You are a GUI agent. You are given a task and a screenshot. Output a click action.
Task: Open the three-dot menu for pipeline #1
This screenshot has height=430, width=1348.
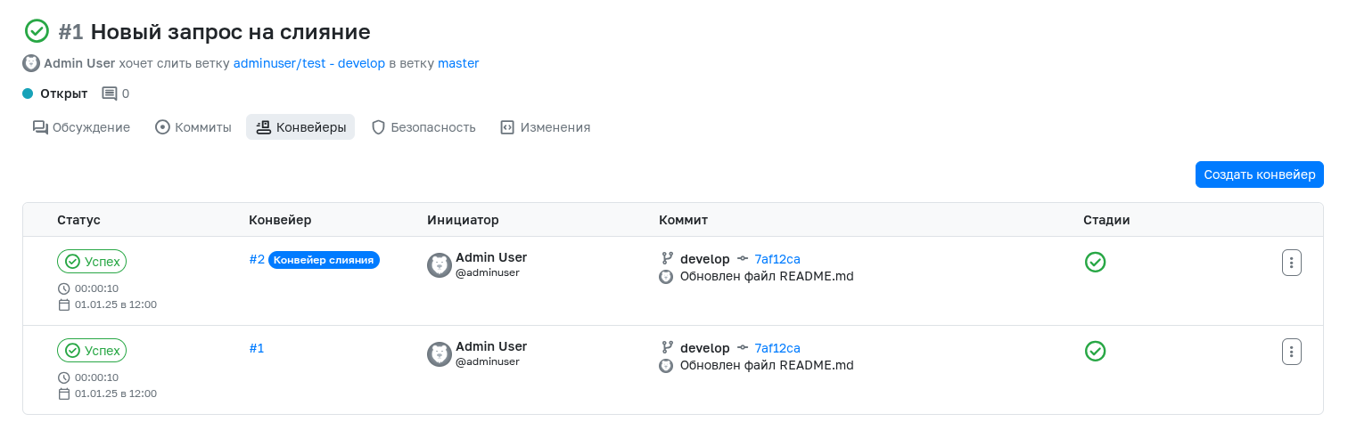click(x=1292, y=351)
